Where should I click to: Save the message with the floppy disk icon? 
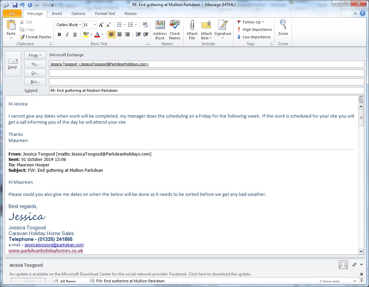tap(15, 5)
